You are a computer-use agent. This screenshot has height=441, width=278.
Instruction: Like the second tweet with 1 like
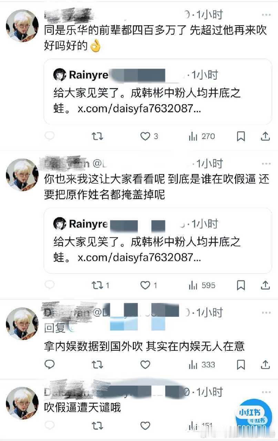pyautogui.click(x=149, y=285)
